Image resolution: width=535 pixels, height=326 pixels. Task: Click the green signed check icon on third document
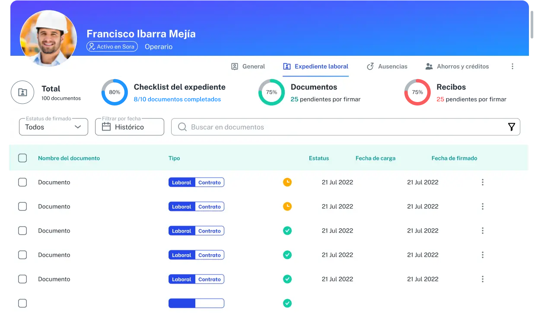pos(287,230)
